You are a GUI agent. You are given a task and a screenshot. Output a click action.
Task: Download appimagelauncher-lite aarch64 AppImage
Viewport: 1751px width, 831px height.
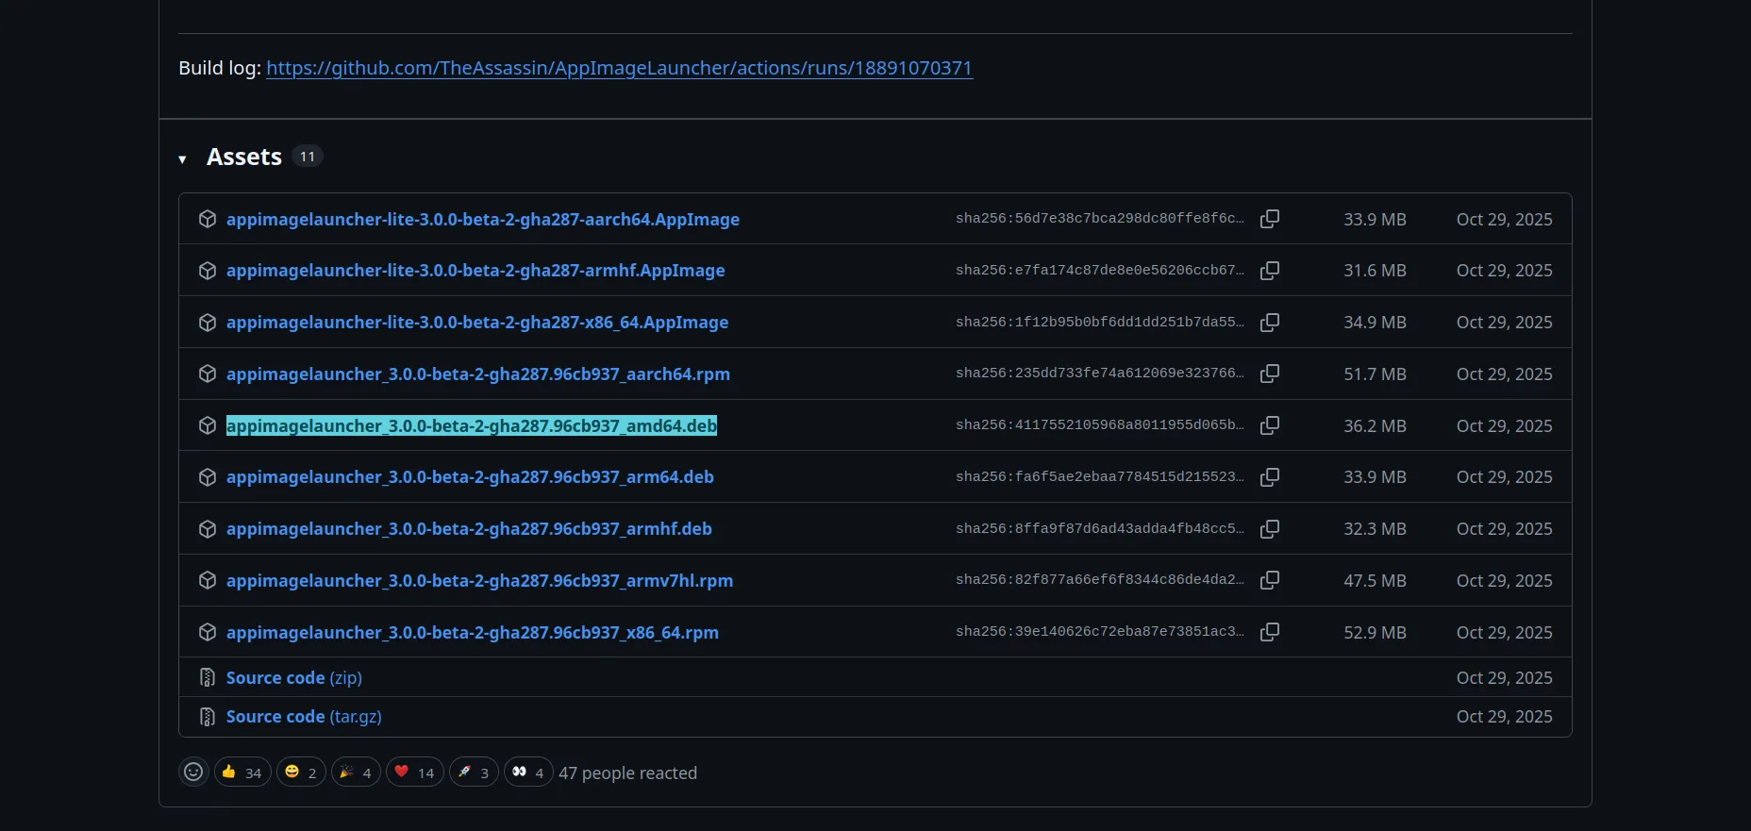coord(483,219)
